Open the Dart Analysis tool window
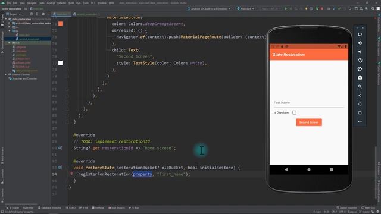The image size is (381, 214). click(117, 208)
